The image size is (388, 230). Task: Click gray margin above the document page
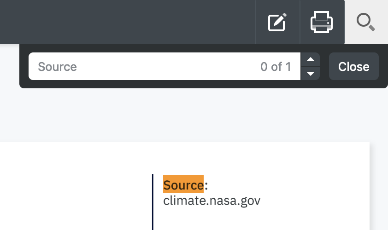[x=184, y=115]
